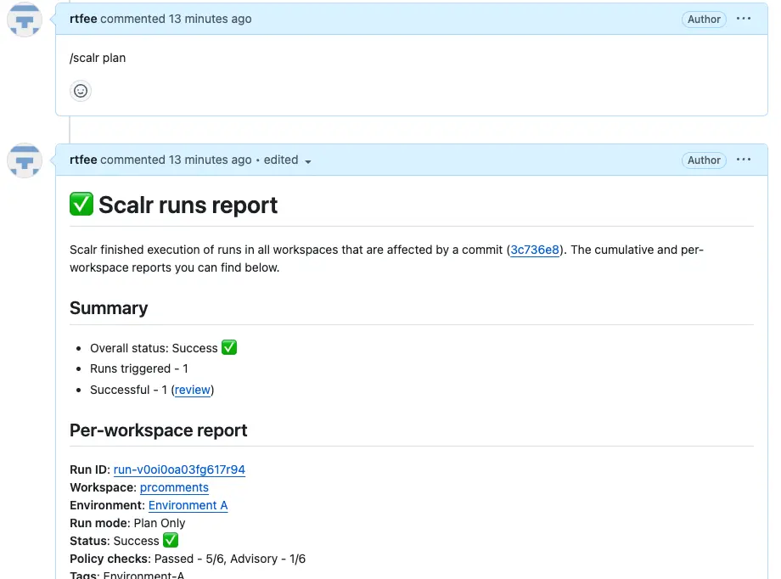Open run-v0oi0oa03fg617r94 run link
The height and width of the screenshot is (579, 781).
point(179,469)
